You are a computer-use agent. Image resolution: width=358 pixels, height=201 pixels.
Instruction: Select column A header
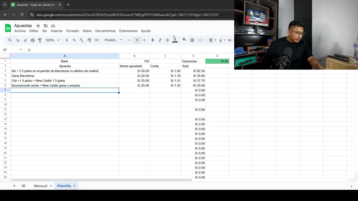(65, 56)
